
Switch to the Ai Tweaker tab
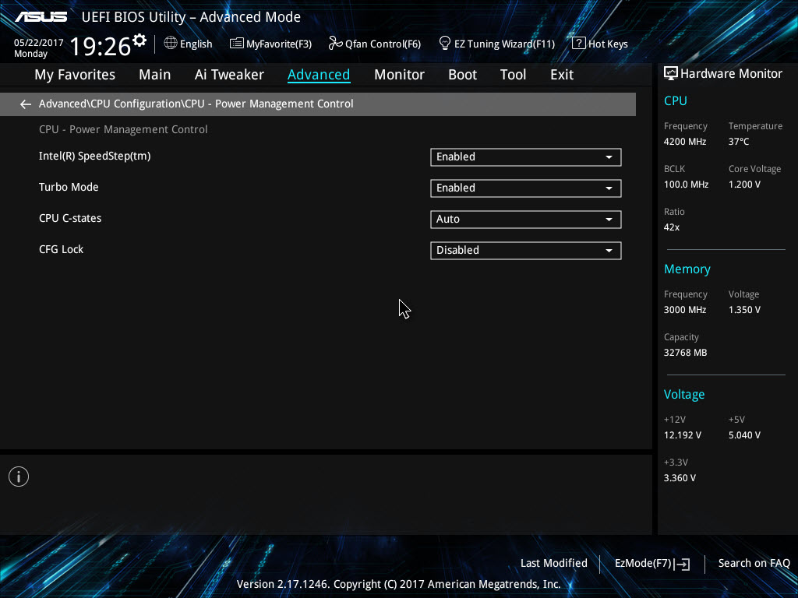(229, 75)
